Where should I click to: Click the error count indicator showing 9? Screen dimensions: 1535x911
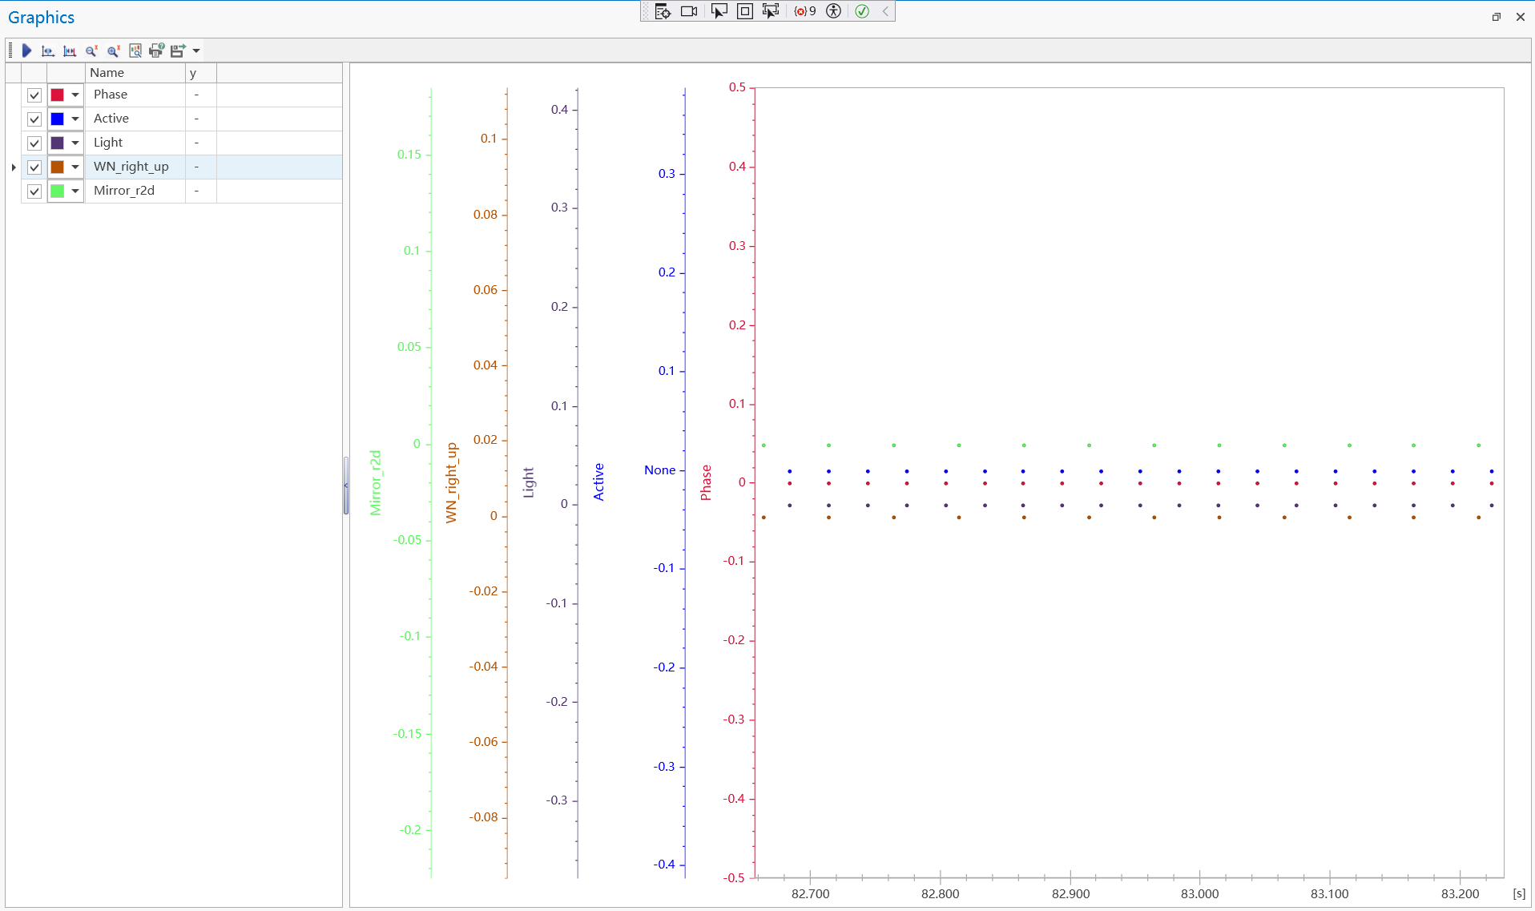pos(804,11)
